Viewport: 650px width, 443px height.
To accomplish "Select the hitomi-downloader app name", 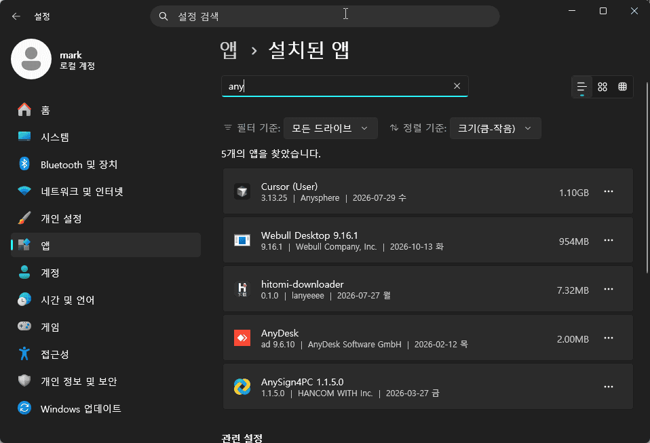I will coord(302,284).
